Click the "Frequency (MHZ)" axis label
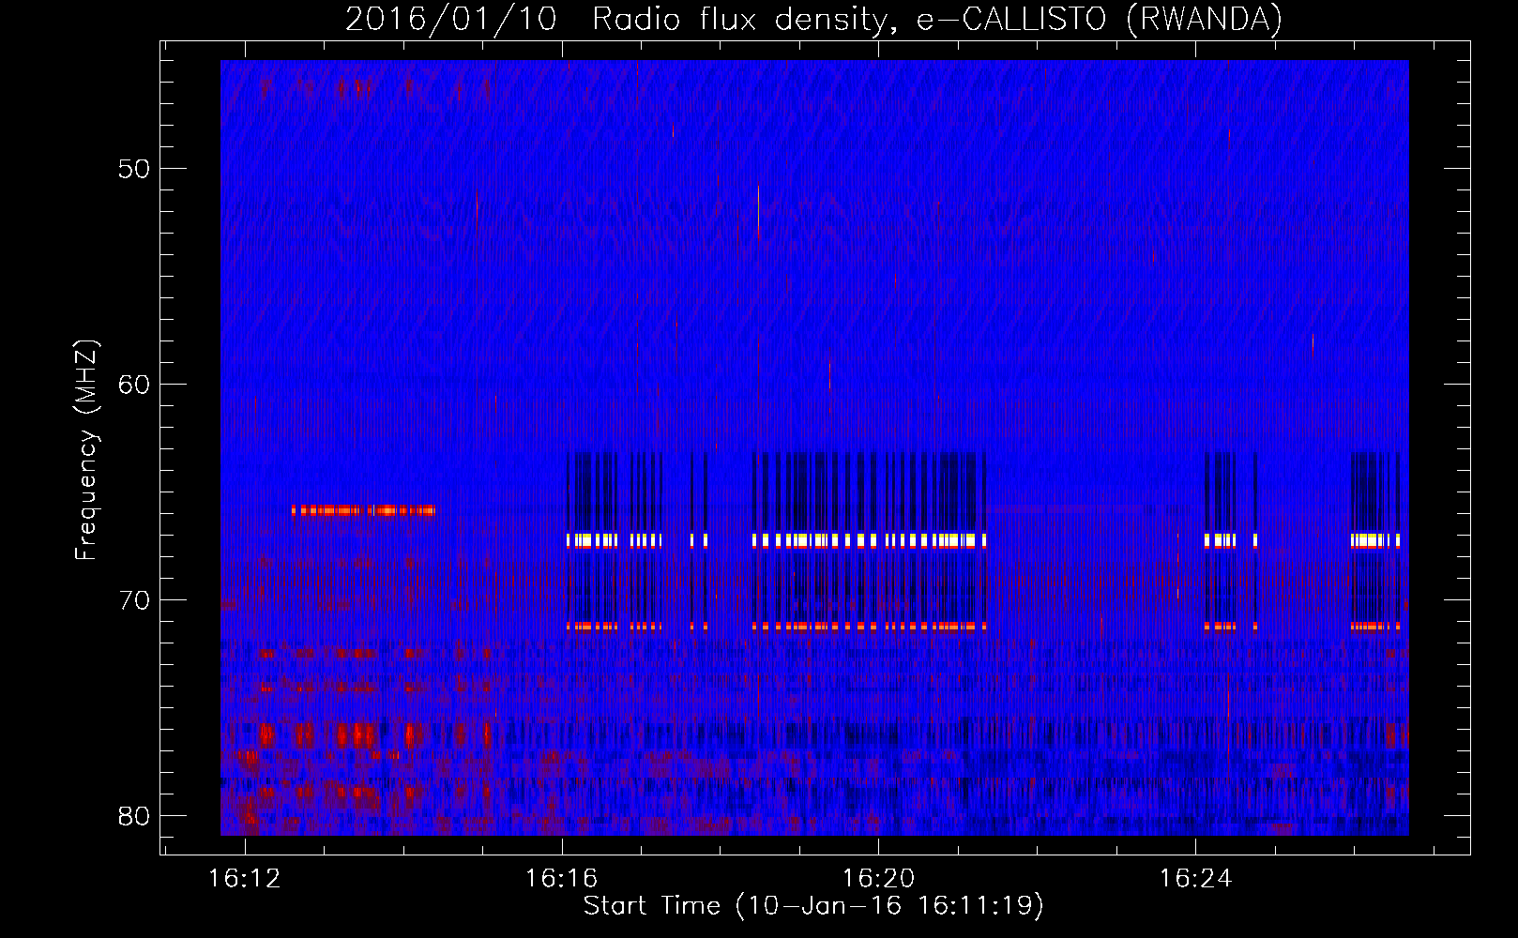 [86, 450]
